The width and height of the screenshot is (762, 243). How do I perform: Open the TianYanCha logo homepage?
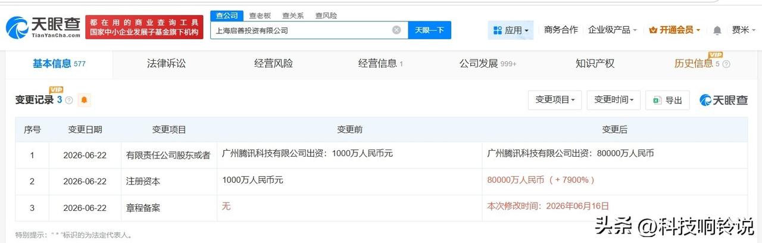click(43, 27)
